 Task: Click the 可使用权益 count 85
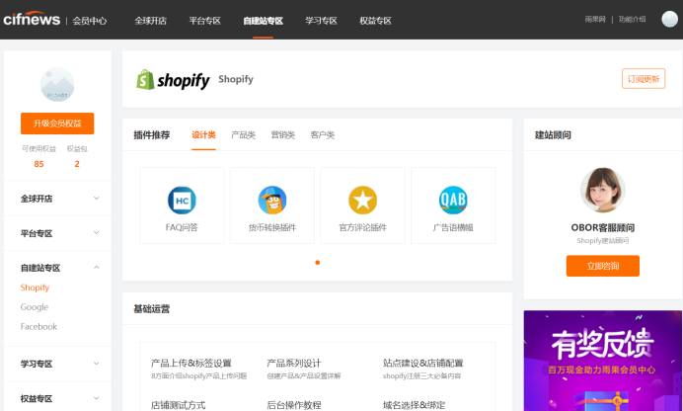pyautogui.click(x=38, y=164)
